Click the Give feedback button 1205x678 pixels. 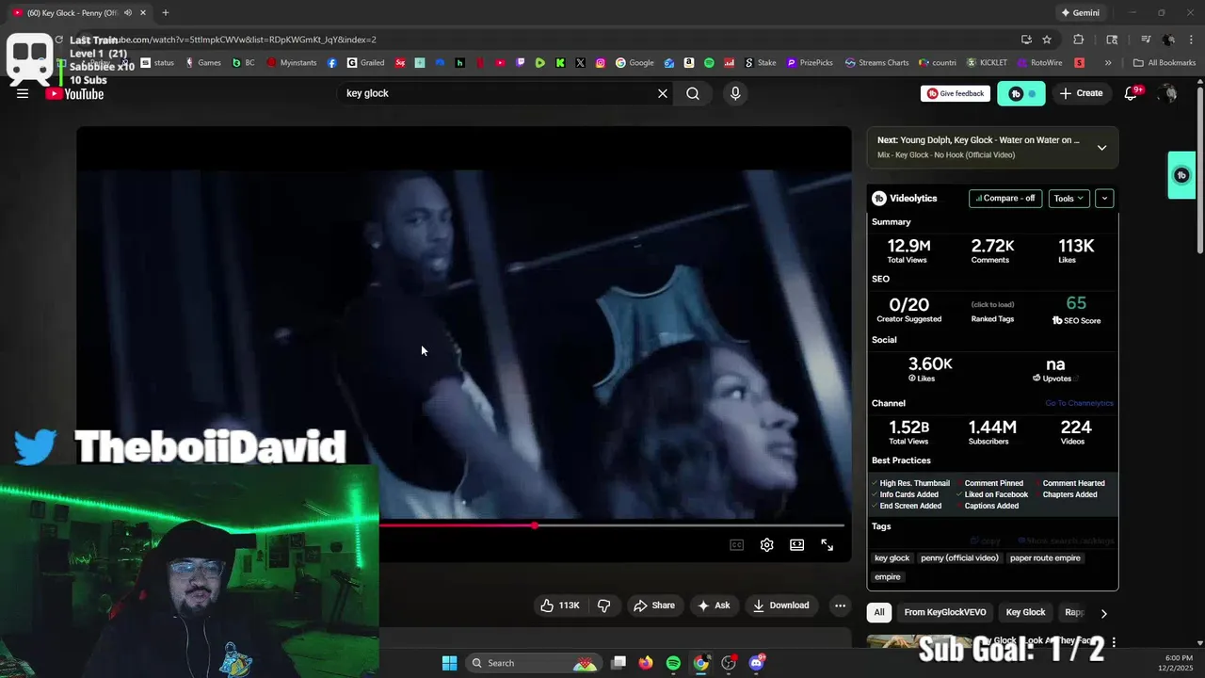click(956, 93)
